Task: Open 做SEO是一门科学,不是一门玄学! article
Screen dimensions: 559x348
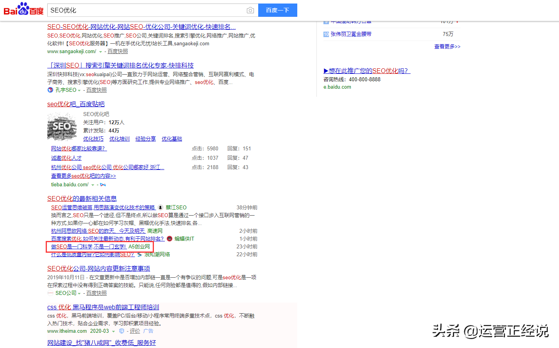Action: point(89,246)
